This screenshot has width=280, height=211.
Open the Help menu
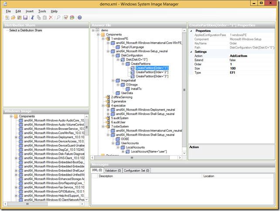[x=54, y=11]
